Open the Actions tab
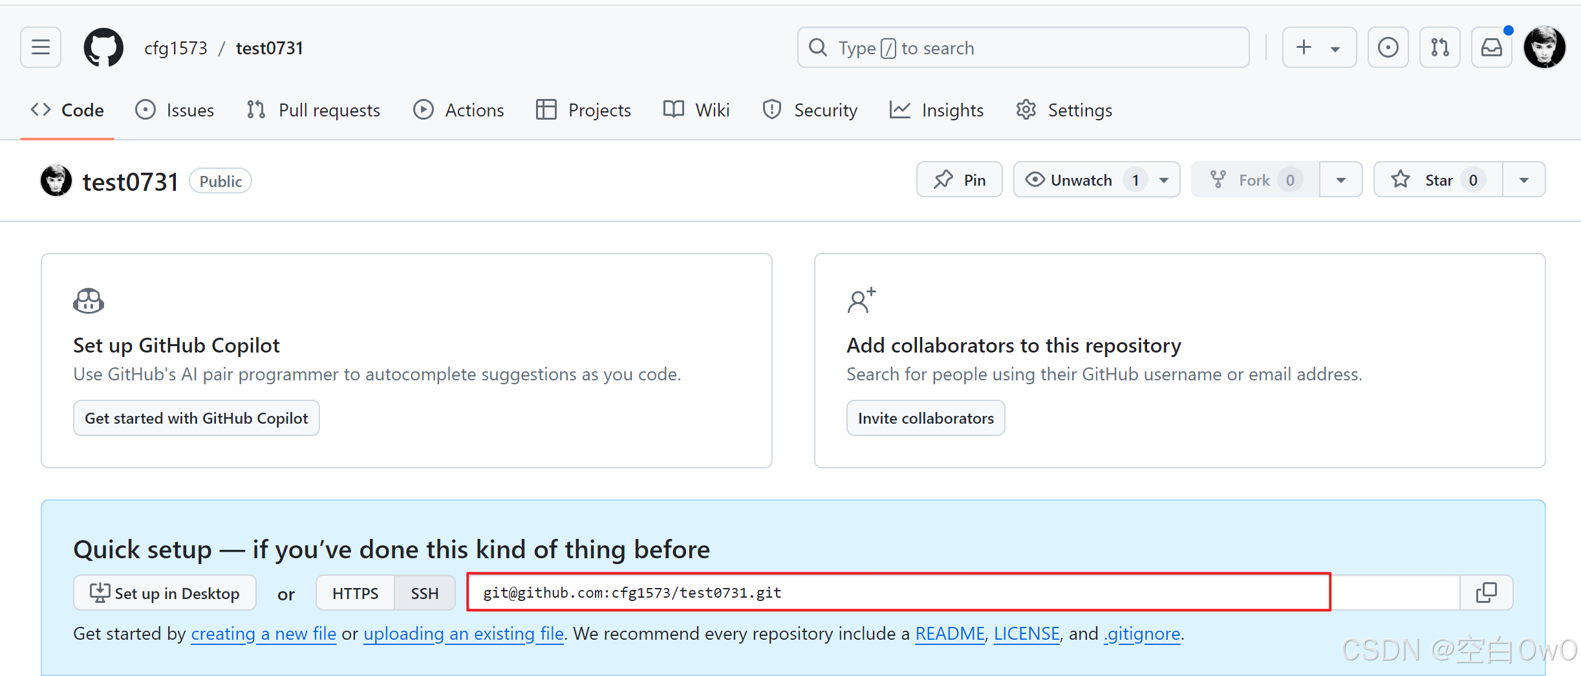Image resolution: width=1581 pixels, height=676 pixels. pyautogui.click(x=458, y=110)
